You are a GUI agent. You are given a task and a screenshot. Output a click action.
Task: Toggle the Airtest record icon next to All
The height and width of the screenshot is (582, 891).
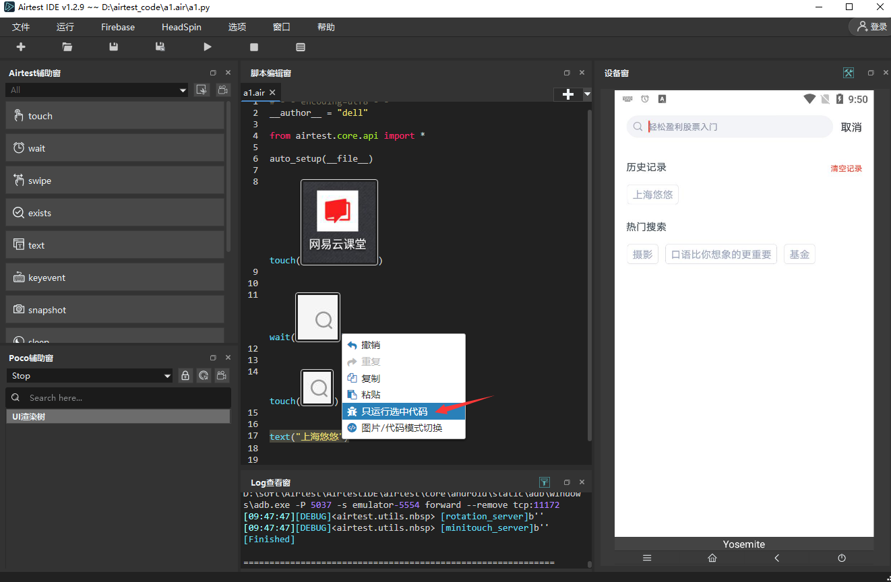pos(222,90)
